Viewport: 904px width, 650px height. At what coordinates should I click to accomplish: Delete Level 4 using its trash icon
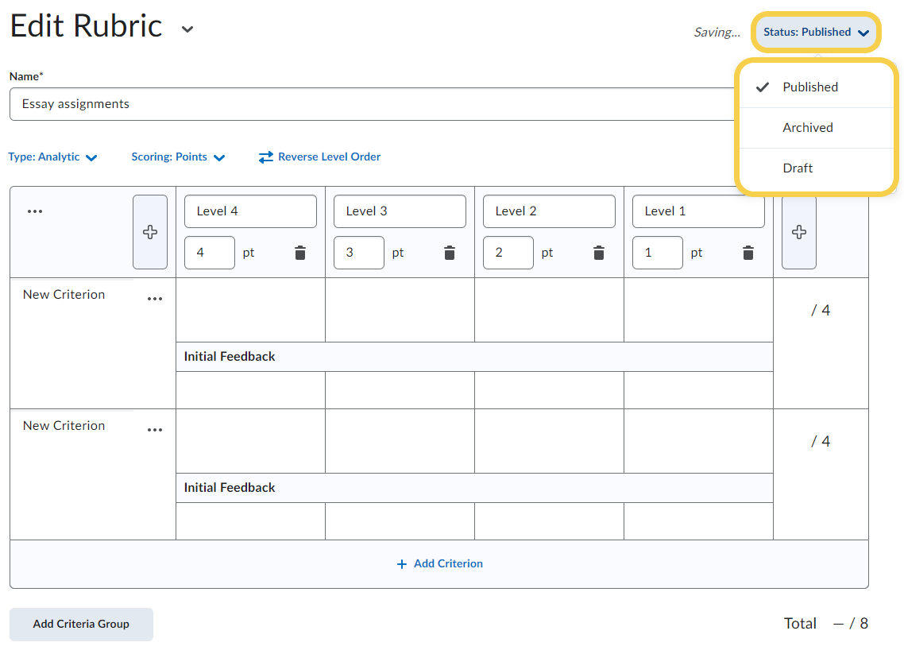[x=300, y=253]
